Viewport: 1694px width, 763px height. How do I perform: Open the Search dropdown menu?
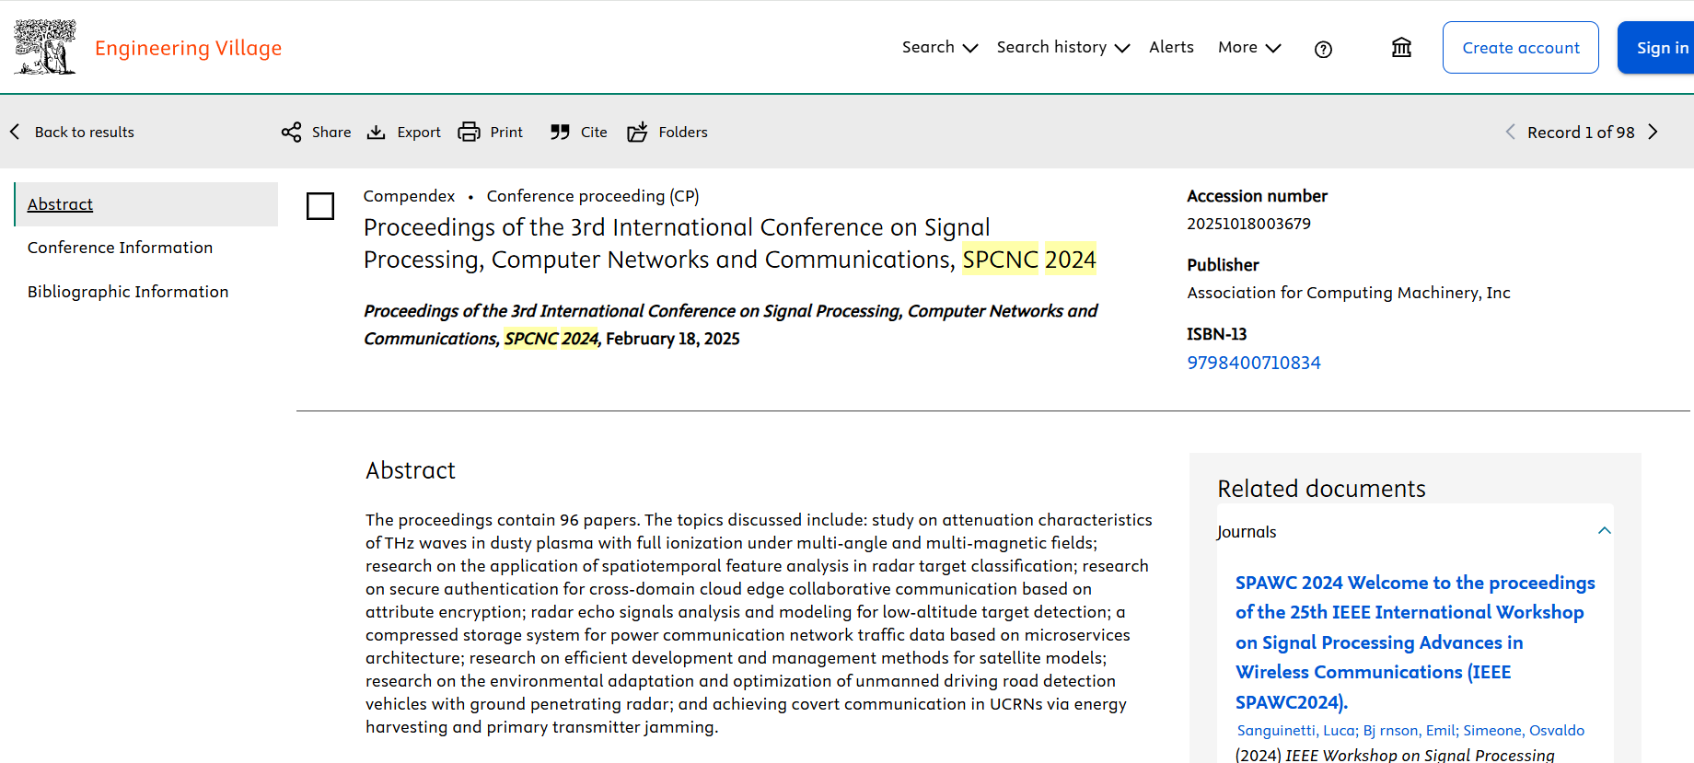939,47
